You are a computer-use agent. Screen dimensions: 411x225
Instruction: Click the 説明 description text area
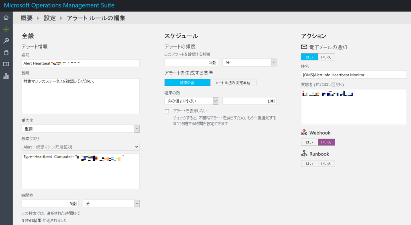(80, 96)
